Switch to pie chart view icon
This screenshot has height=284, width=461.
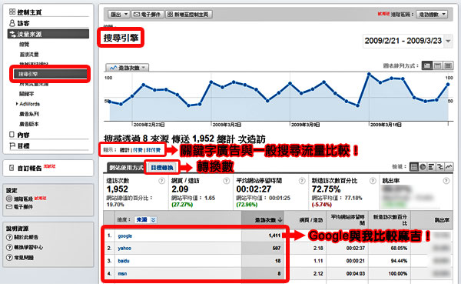(423, 167)
